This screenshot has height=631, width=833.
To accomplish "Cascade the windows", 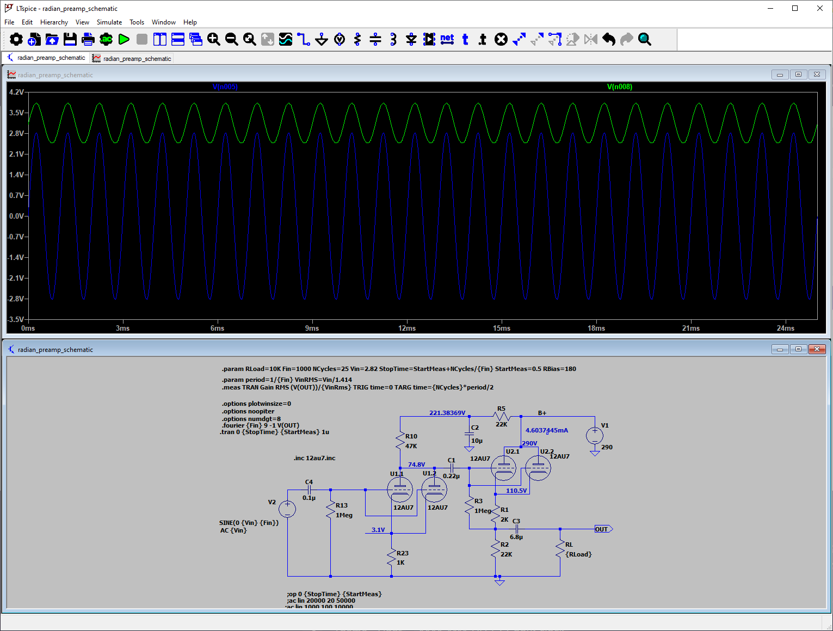I will pyautogui.click(x=196, y=39).
